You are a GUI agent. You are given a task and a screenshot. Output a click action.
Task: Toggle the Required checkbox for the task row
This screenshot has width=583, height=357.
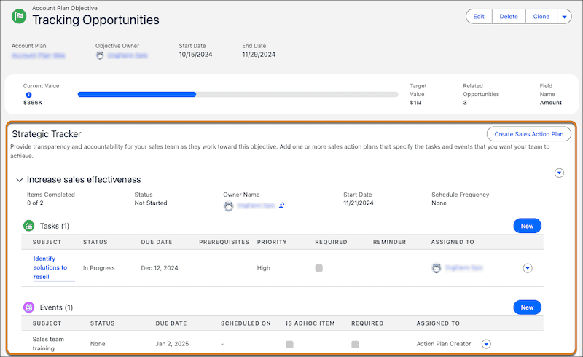coord(318,268)
